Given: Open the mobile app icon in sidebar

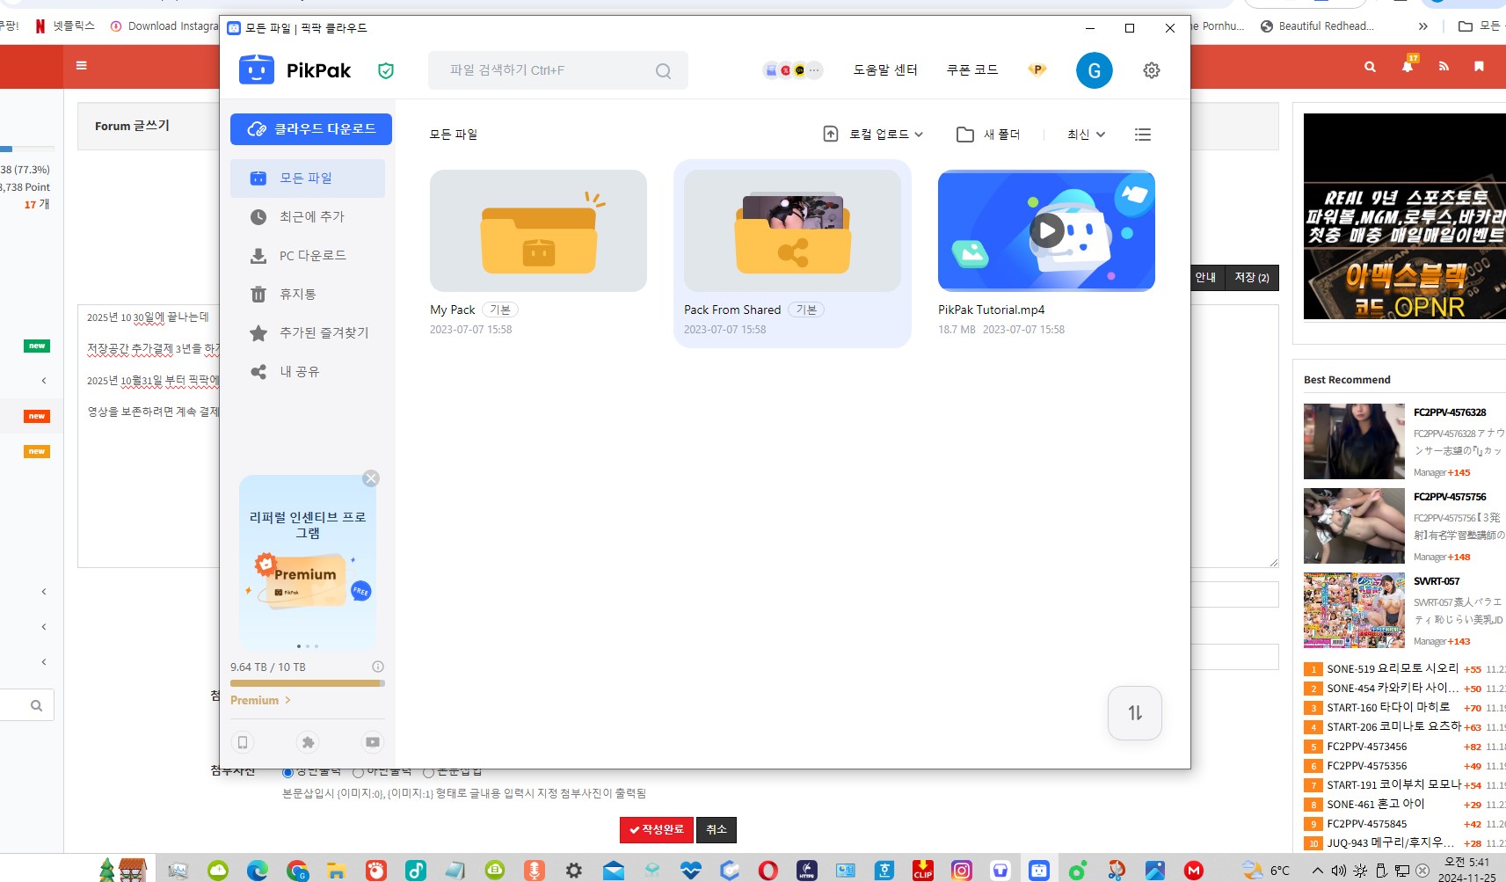Looking at the screenshot, I should pyautogui.click(x=243, y=742).
